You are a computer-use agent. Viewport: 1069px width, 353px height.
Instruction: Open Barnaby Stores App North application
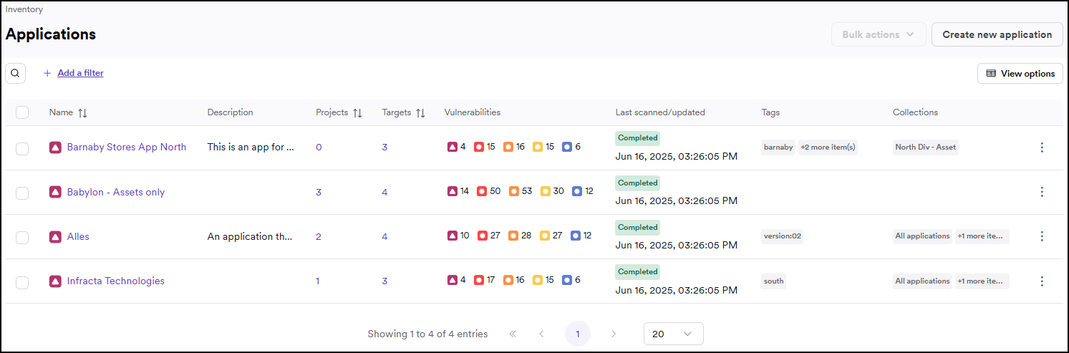(127, 147)
